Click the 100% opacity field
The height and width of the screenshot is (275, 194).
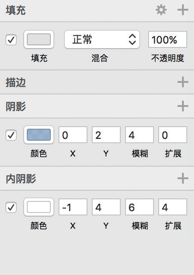pyautogui.click(x=168, y=39)
